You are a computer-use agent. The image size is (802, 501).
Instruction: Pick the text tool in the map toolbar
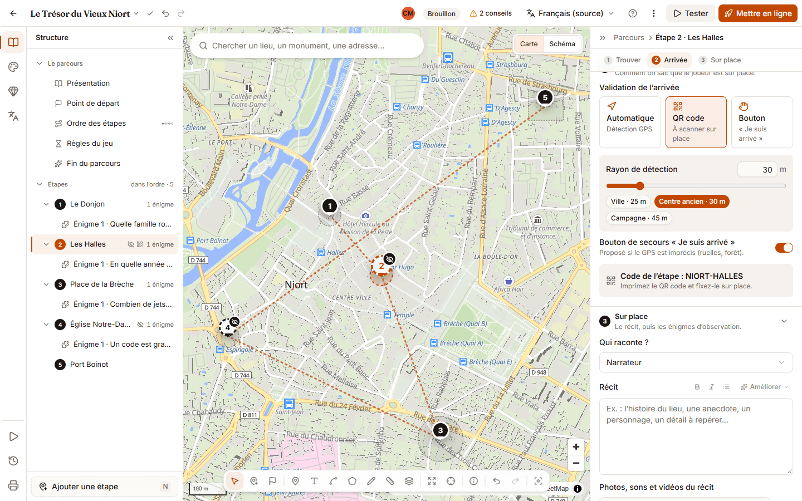pos(314,481)
